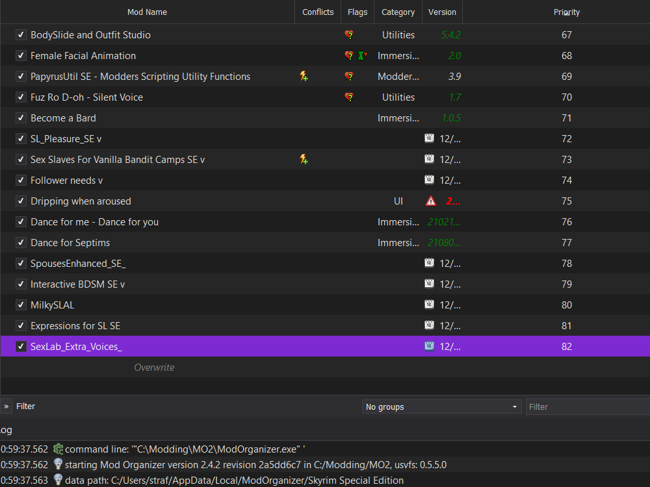This screenshot has height=487, width=650.
Task: Sort by the Flags column header
Action: click(357, 12)
